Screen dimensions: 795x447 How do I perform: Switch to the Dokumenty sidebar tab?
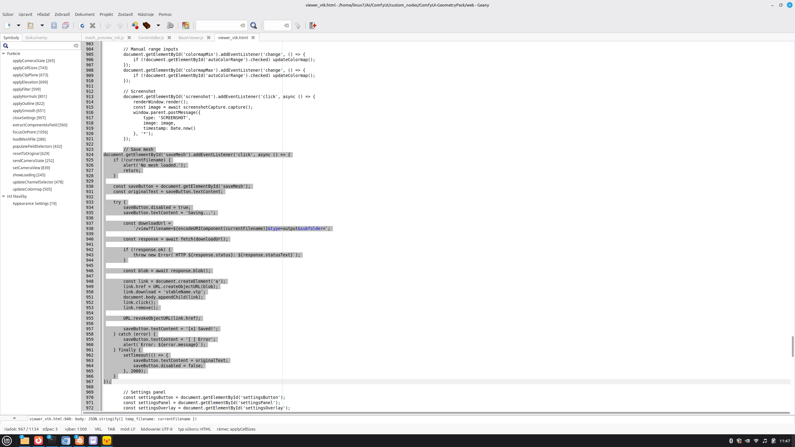(x=36, y=38)
